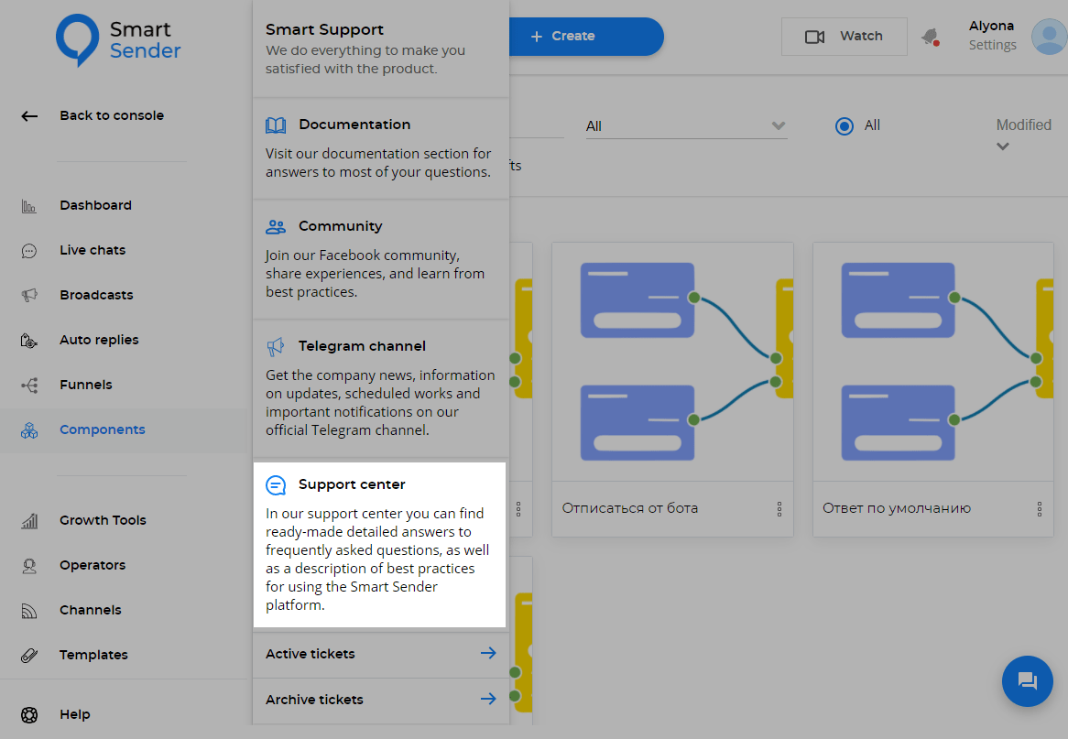Click the Growth Tools bars icon
The image size is (1068, 739).
[x=29, y=521]
